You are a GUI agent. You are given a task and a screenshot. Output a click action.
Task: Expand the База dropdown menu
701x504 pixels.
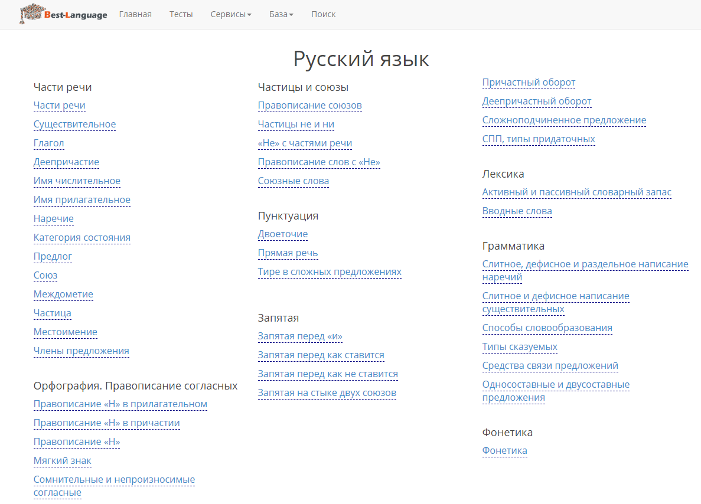281,14
